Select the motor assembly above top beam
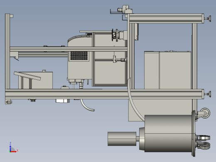The width and height of the screenshot is (216, 162). [125, 9]
